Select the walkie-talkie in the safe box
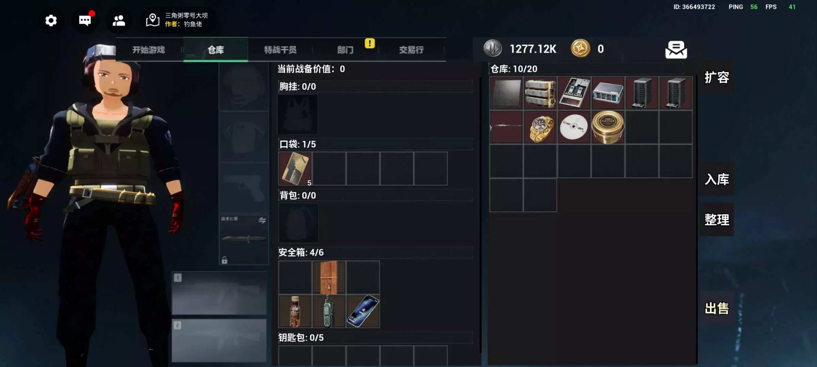 329,311
